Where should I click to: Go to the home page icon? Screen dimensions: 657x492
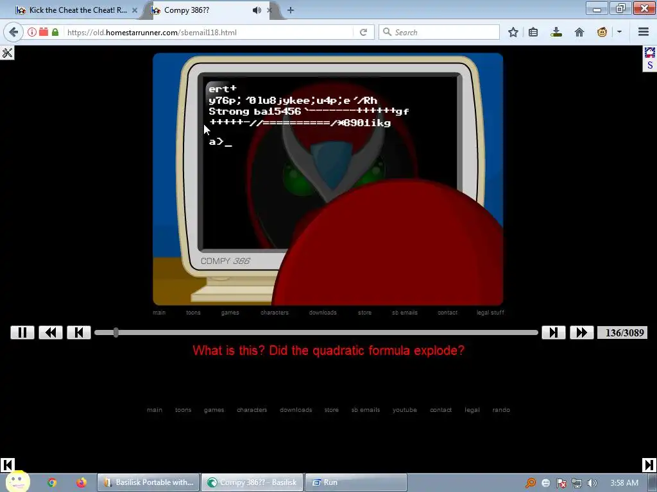(579, 32)
